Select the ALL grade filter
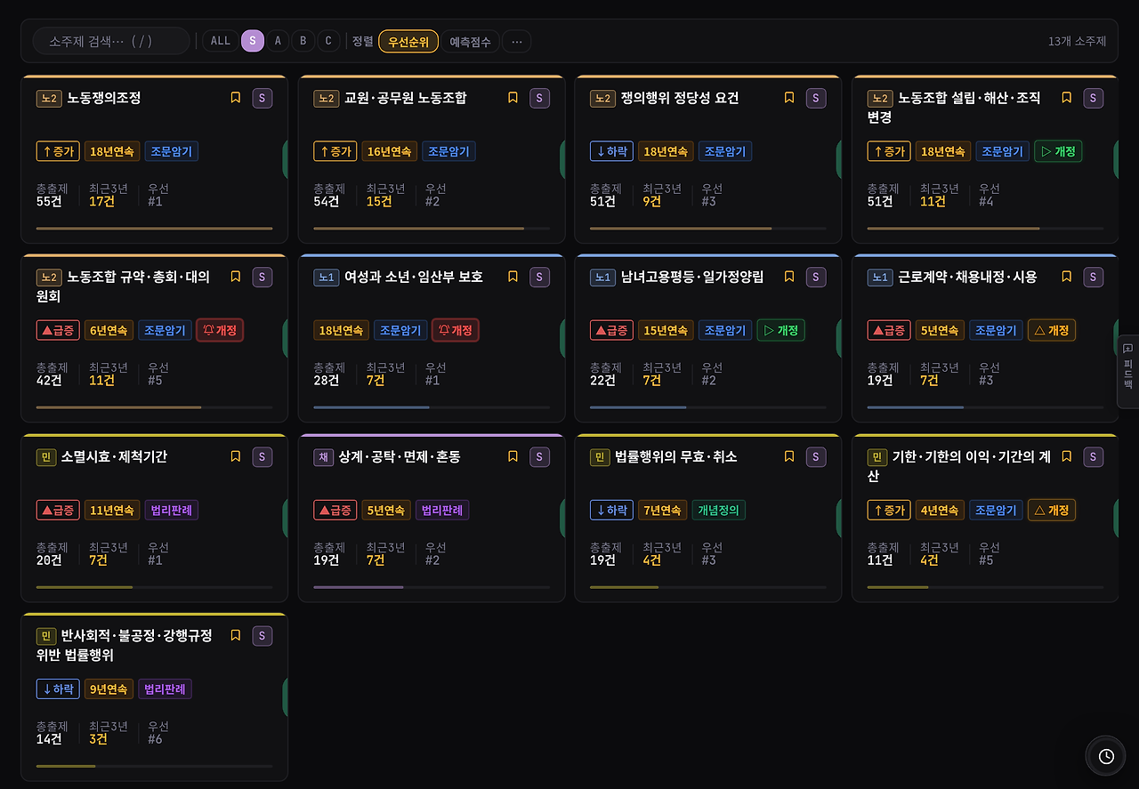This screenshot has height=789, width=1139. tap(221, 41)
